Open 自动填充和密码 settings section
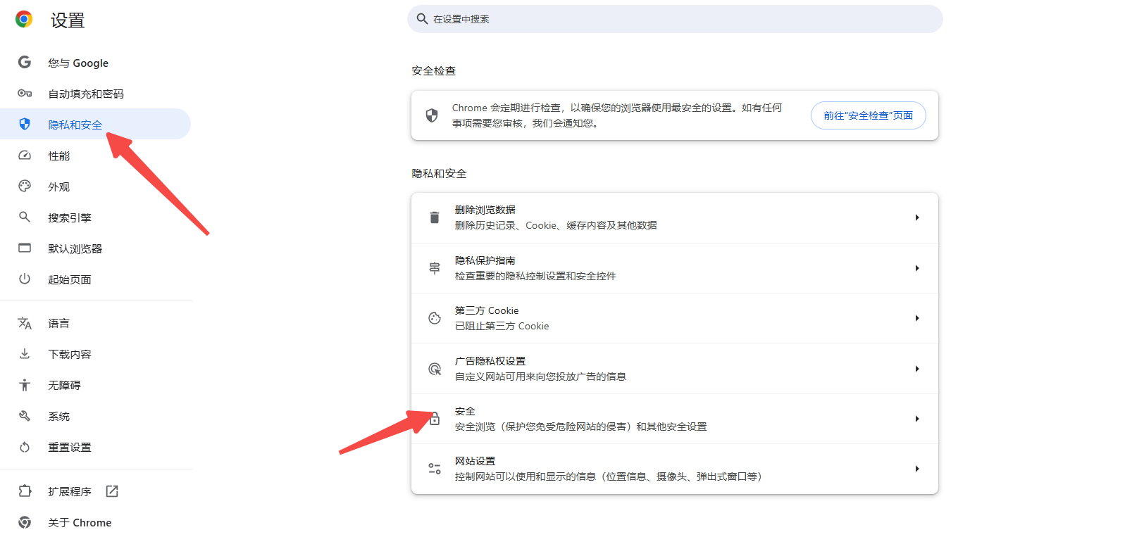This screenshot has width=1132, height=556. point(95,94)
